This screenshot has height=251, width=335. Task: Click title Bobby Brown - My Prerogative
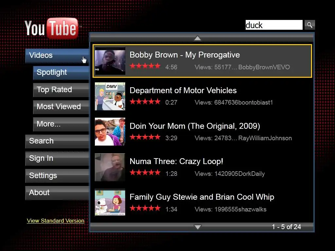click(185, 55)
